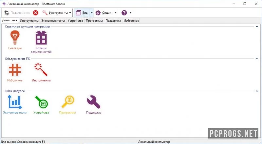
Task: Click the Больше возможностей! caption
Action: coord(41,50)
